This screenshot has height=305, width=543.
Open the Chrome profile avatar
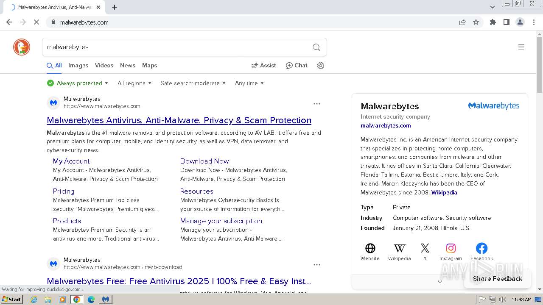[x=520, y=22]
